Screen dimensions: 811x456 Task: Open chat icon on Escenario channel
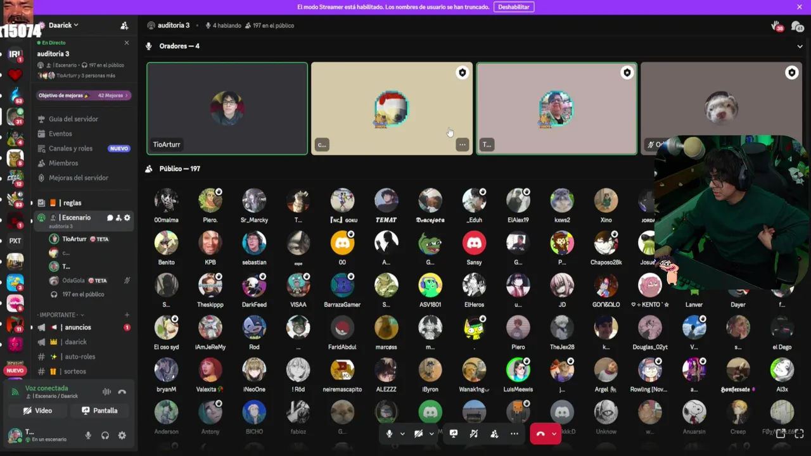110,218
